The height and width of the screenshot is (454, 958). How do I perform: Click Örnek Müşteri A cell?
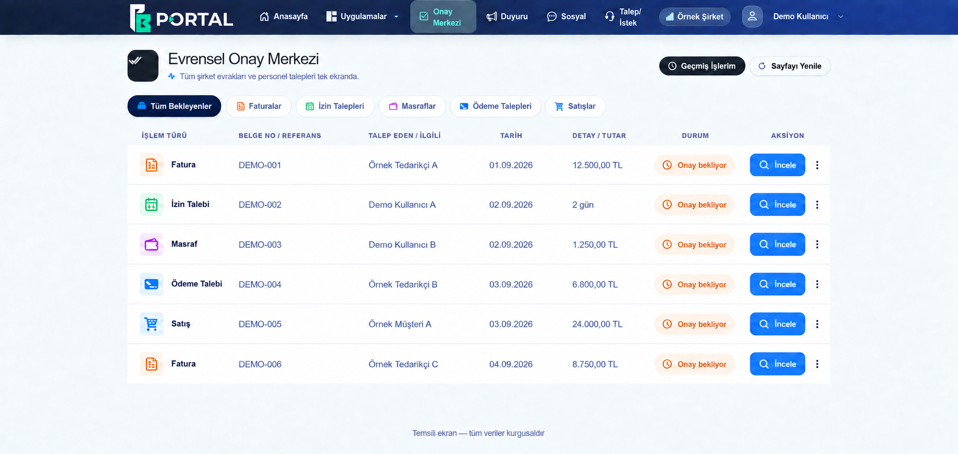point(400,324)
